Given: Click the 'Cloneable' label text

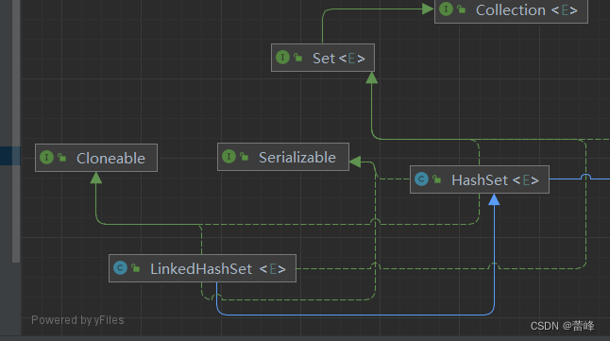Looking at the screenshot, I should point(110,158).
